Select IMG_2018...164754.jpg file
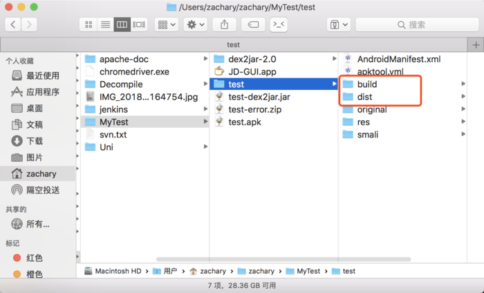 coord(145,97)
